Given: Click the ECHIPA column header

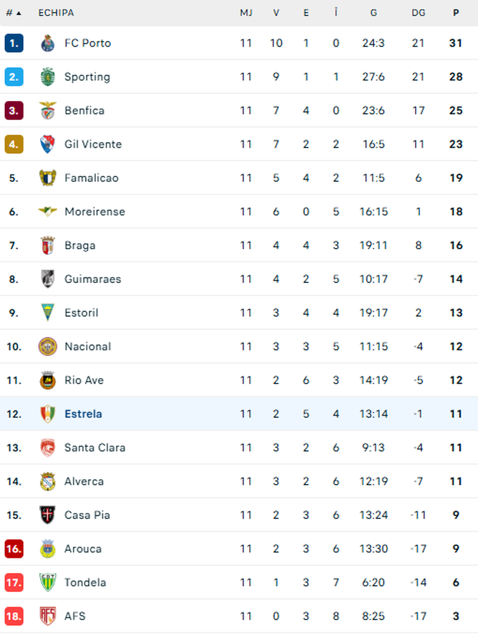Looking at the screenshot, I should (56, 13).
